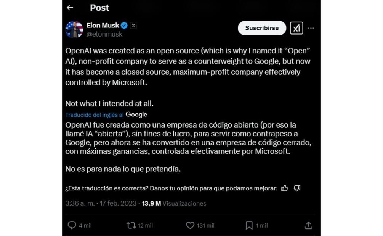Like the post using heart icon
The width and height of the screenshot is (383, 236).
190,225
